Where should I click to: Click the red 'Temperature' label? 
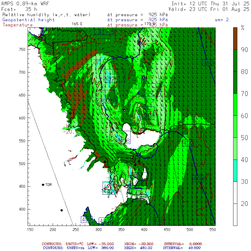pyautogui.click(x=18, y=25)
